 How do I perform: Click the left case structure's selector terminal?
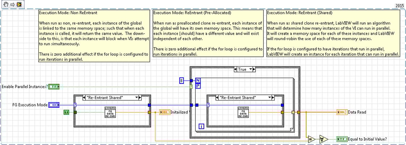point(75,105)
